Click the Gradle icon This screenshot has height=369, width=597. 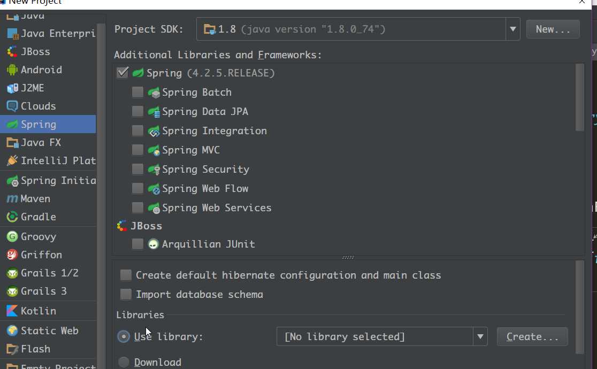pyautogui.click(x=12, y=217)
